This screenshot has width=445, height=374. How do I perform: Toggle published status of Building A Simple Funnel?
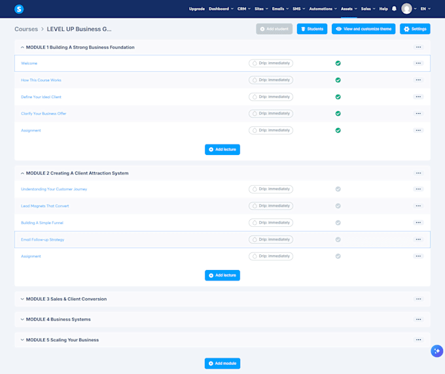point(338,222)
